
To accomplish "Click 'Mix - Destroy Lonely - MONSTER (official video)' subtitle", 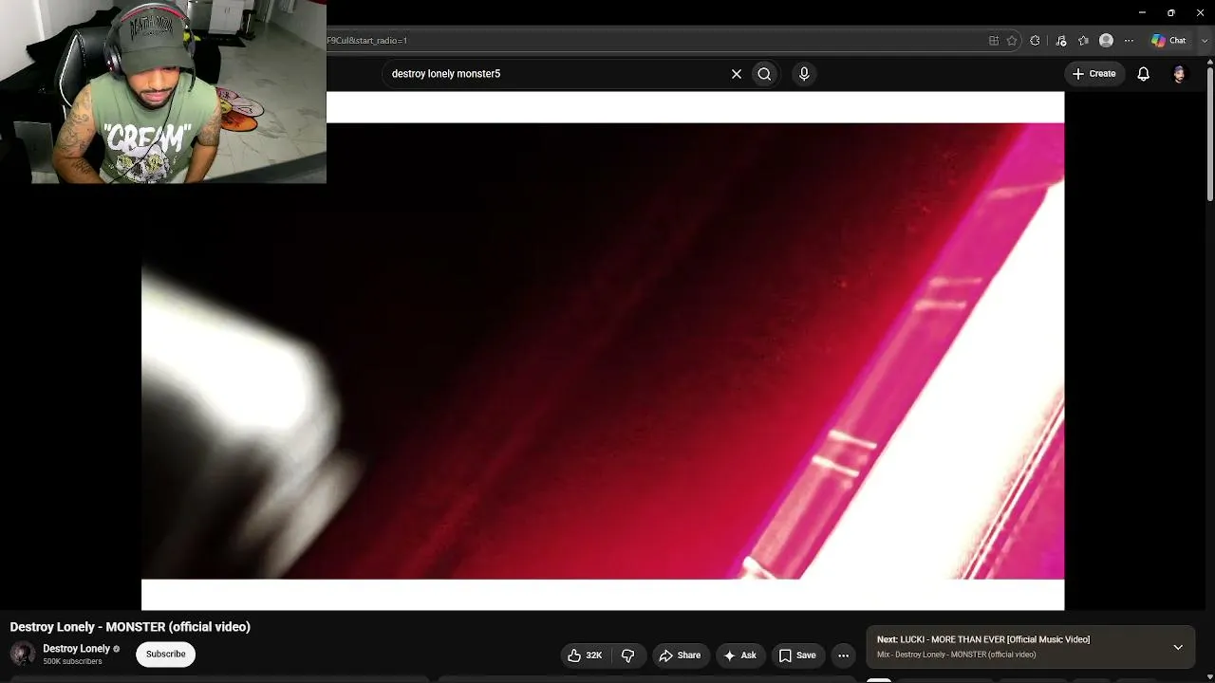I will click(956, 655).
